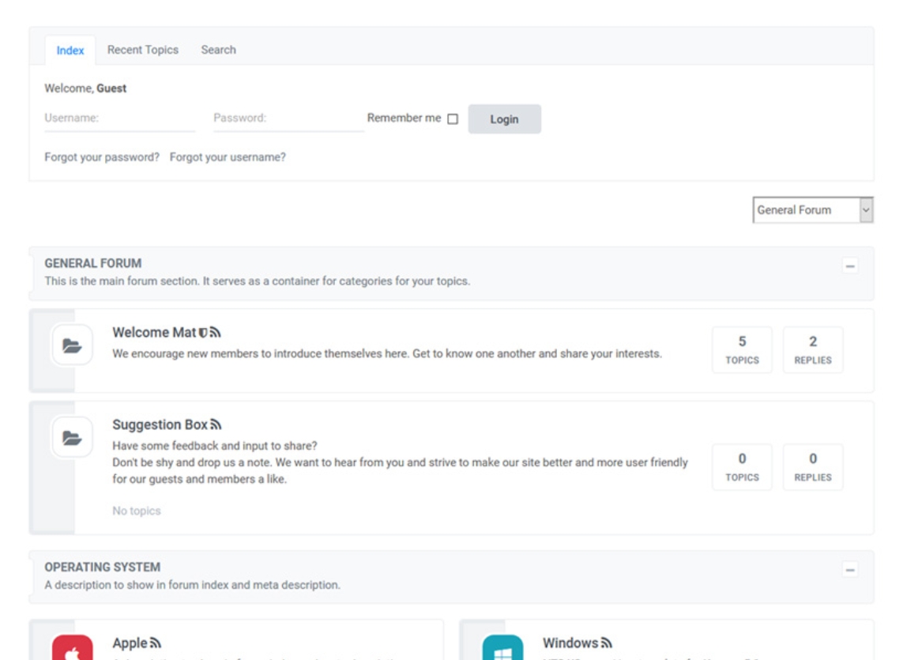Screen dimensions: 903x660
Task: Open RSS feed for Windows category
Action: (607, 643)
